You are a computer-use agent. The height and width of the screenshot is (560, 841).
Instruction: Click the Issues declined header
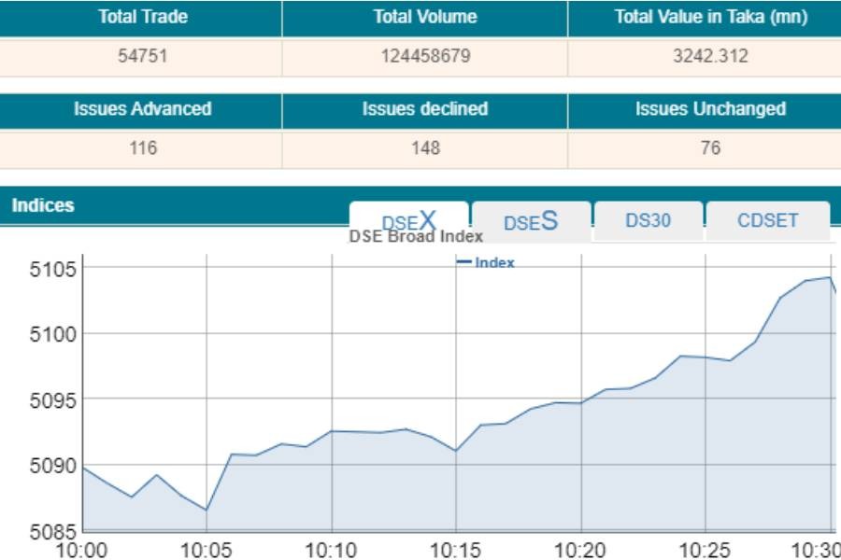point(425,109)
